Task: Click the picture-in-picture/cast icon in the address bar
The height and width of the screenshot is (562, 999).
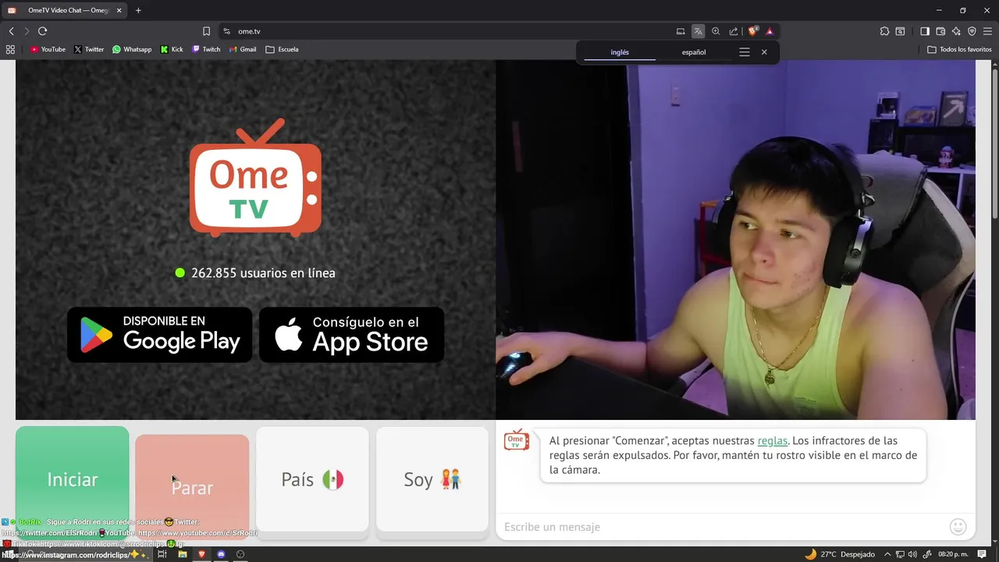Action: 681,31
